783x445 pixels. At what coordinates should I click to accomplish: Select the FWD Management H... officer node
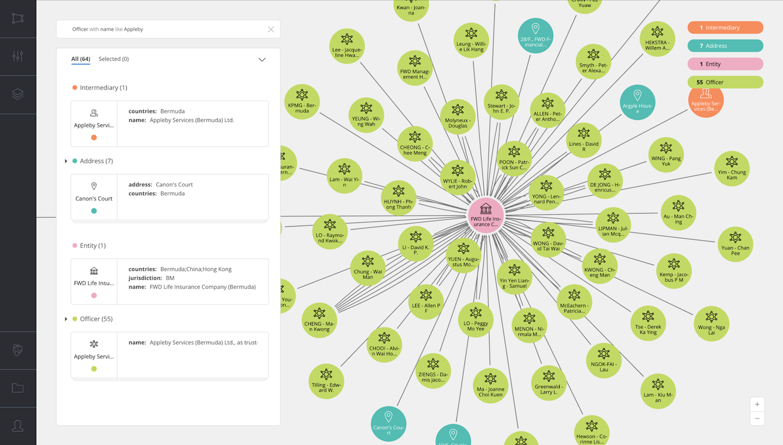click(415, 68)
